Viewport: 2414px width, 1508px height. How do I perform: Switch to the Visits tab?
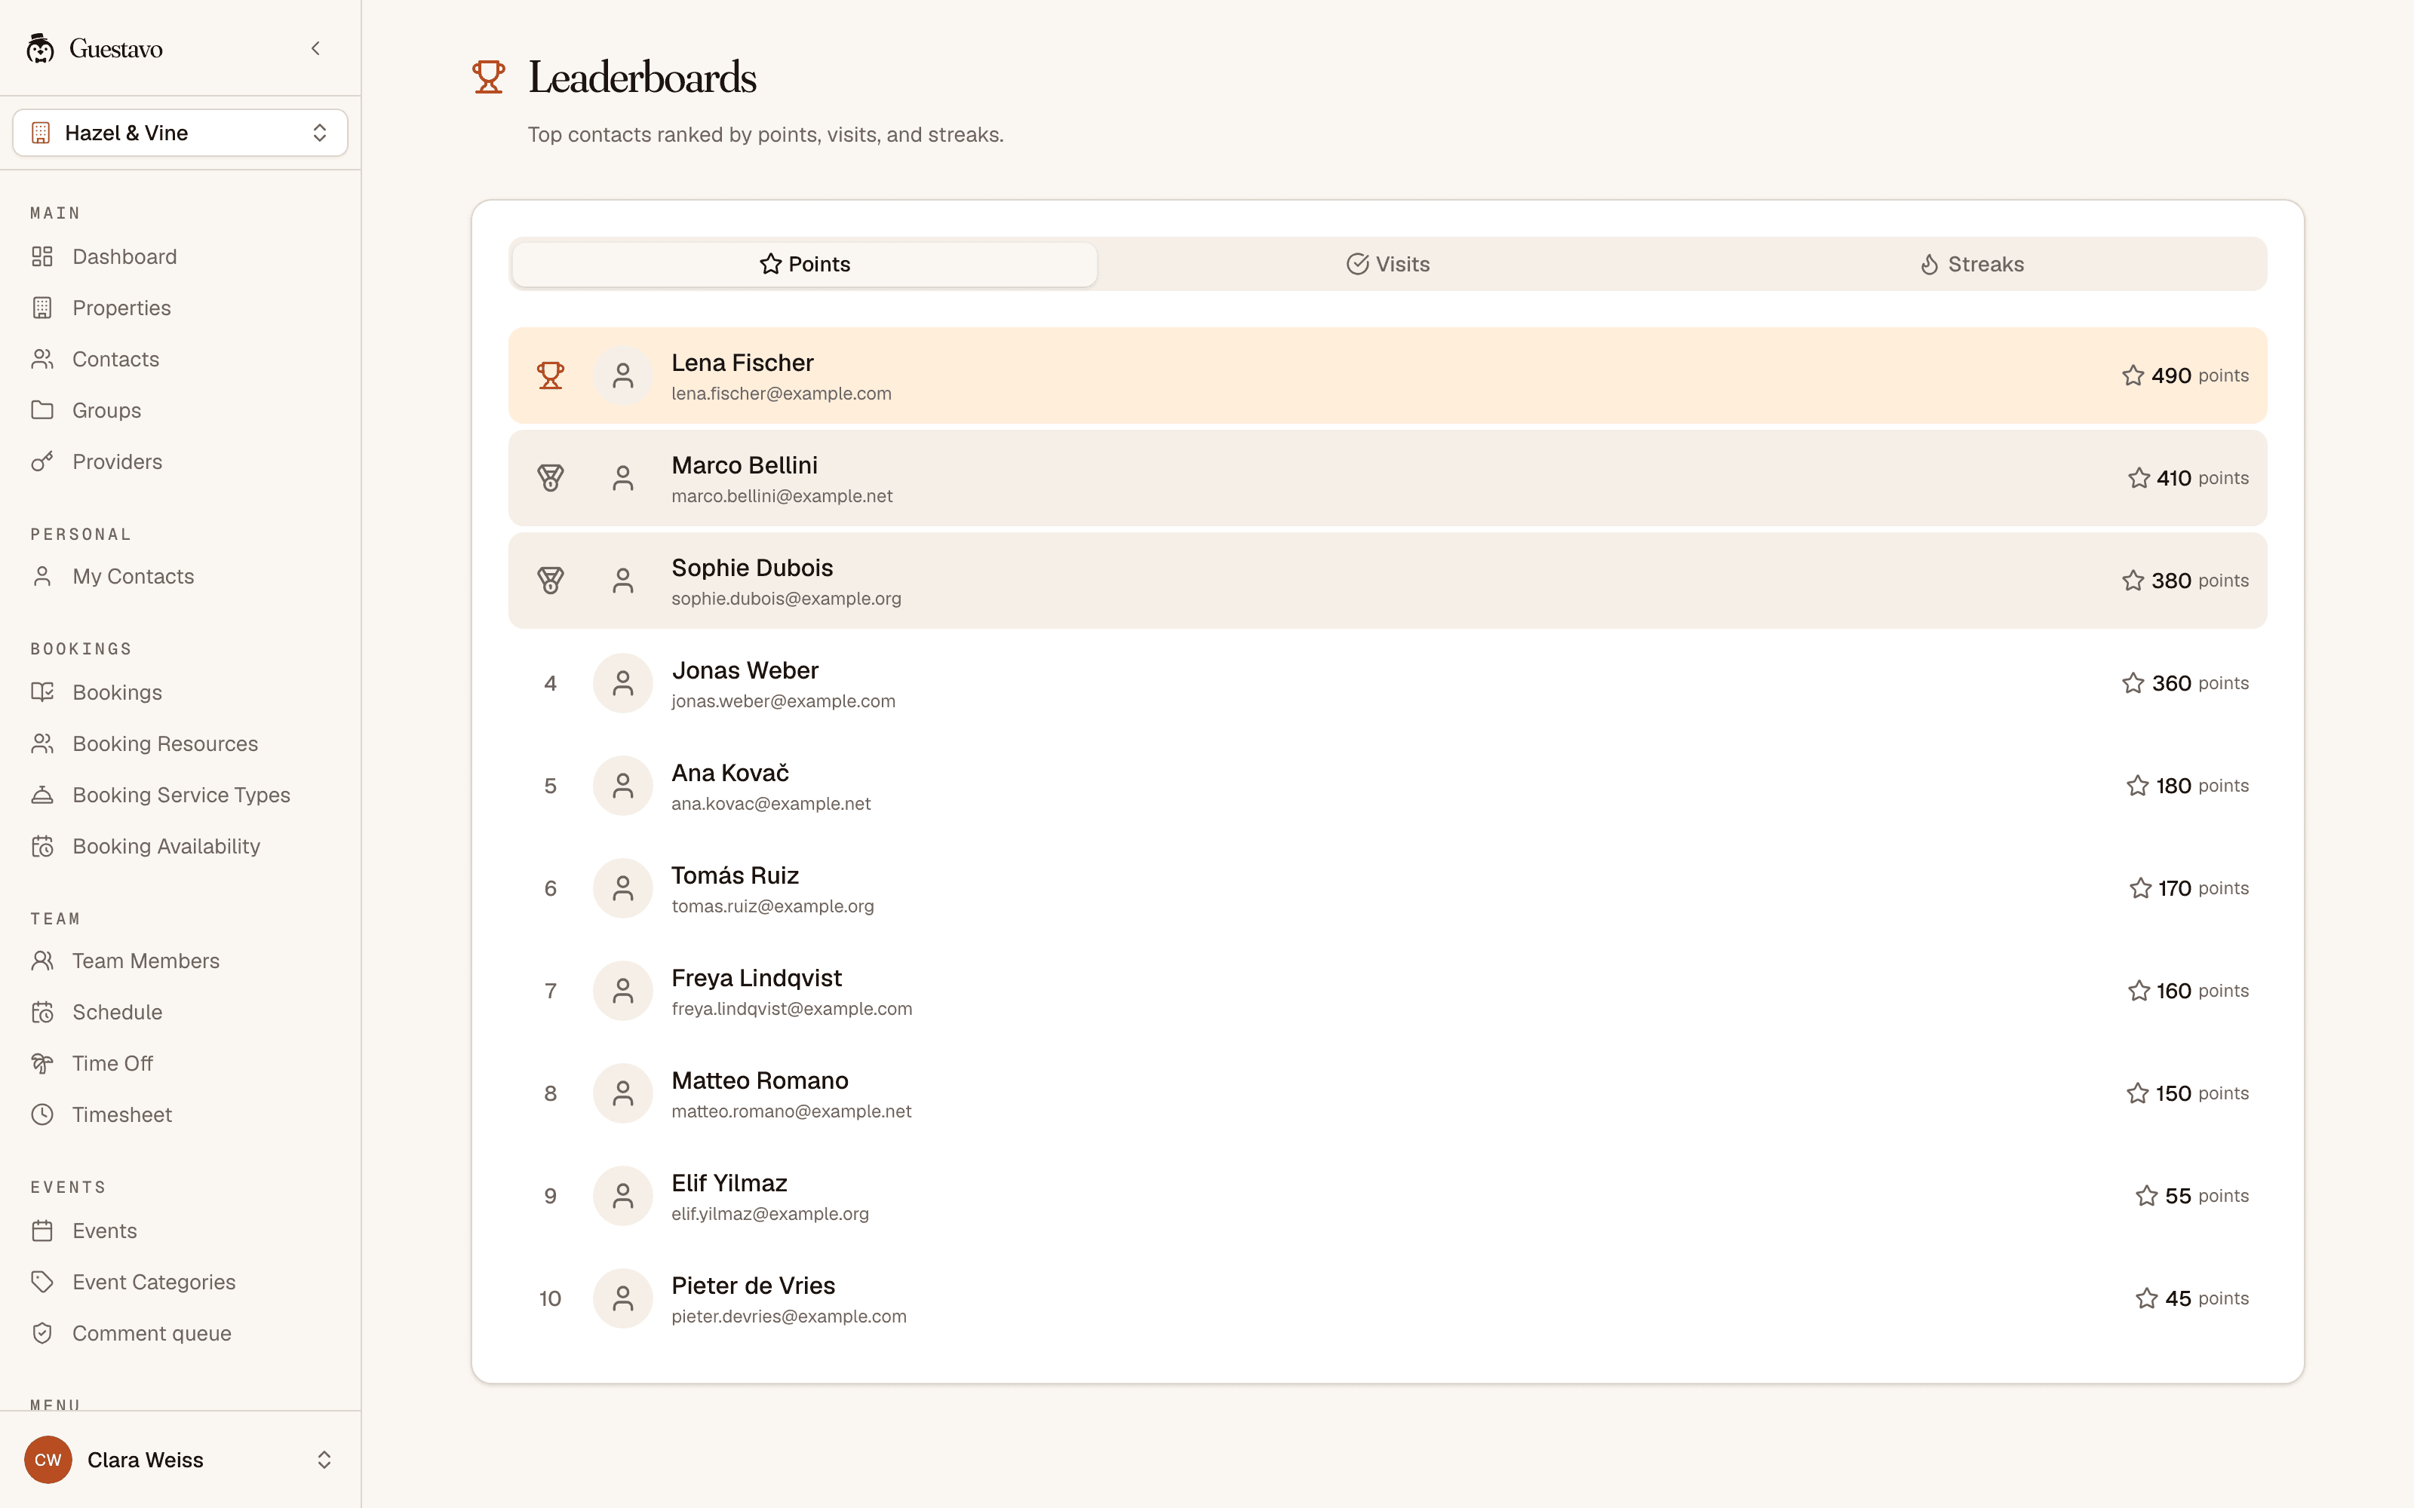coord(1387,265)
